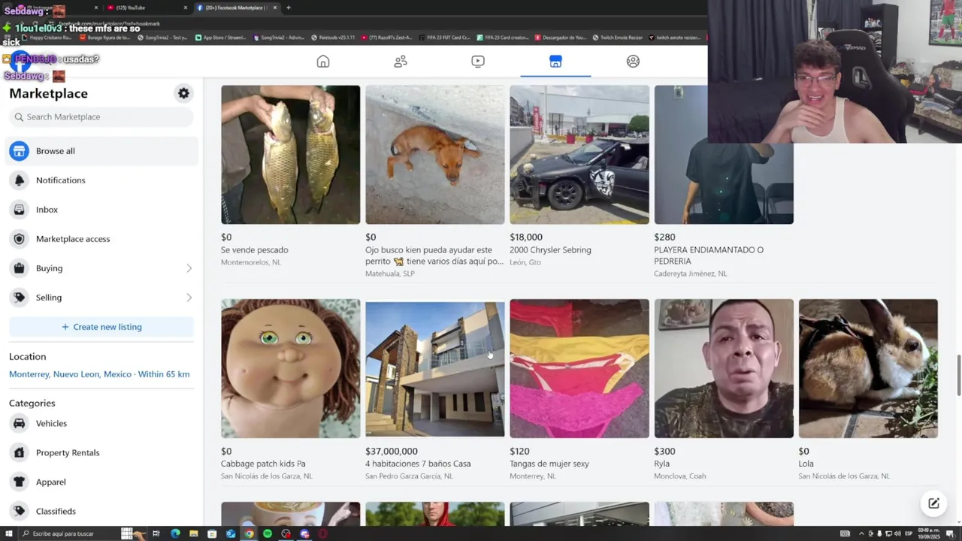Open Marketplace Notifications
962x541 pixels.
[x=101, y=180]
